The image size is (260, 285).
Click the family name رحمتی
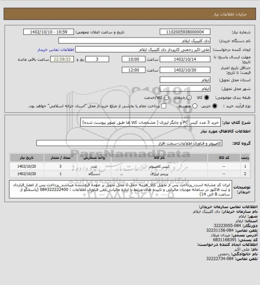click(224, 254)
